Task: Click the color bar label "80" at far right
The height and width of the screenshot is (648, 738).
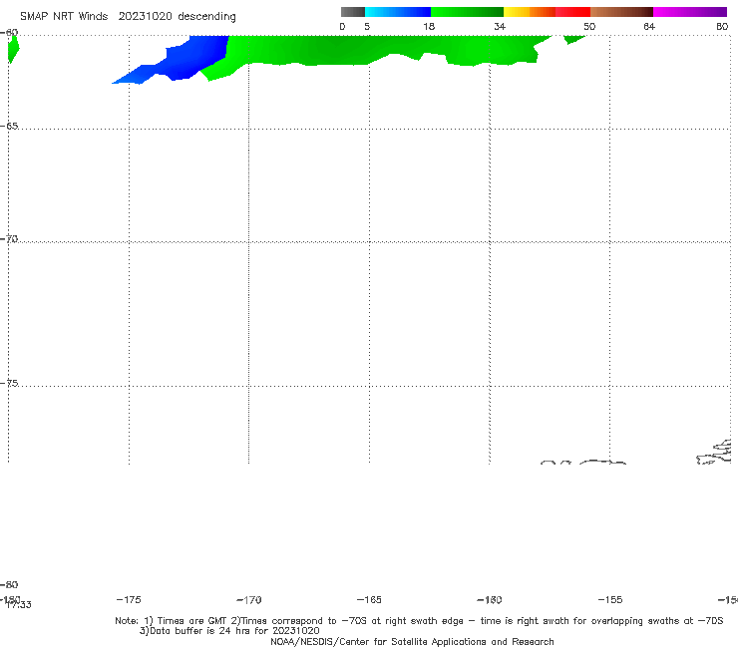Action: coord(722,26)
